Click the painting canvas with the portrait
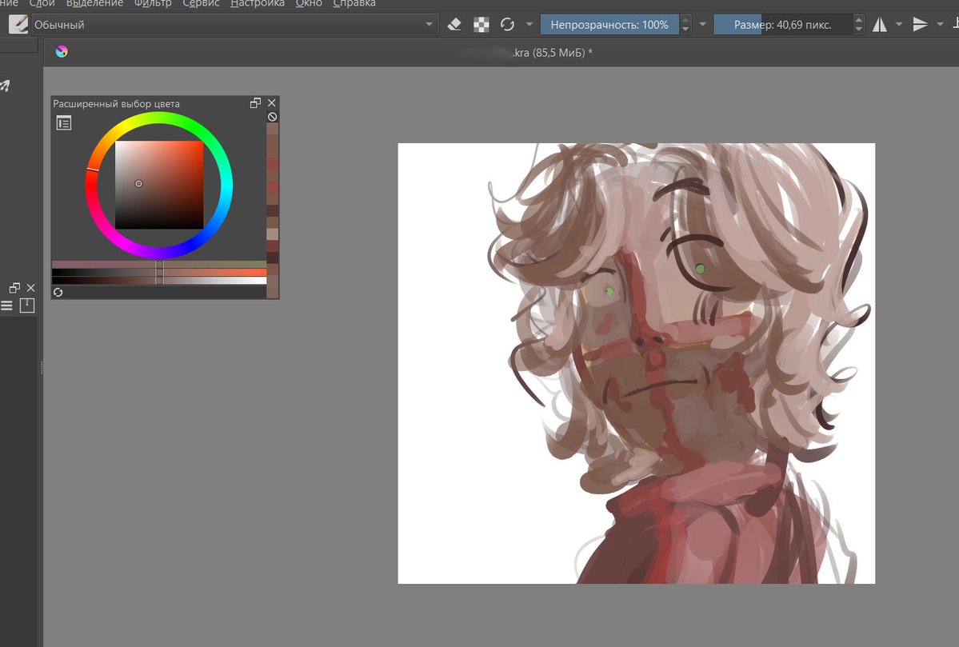 (x=637, y=363)
